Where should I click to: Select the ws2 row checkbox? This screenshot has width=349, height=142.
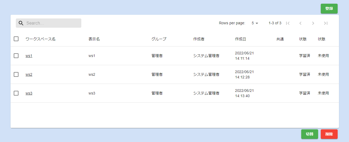tap(16, 74)
